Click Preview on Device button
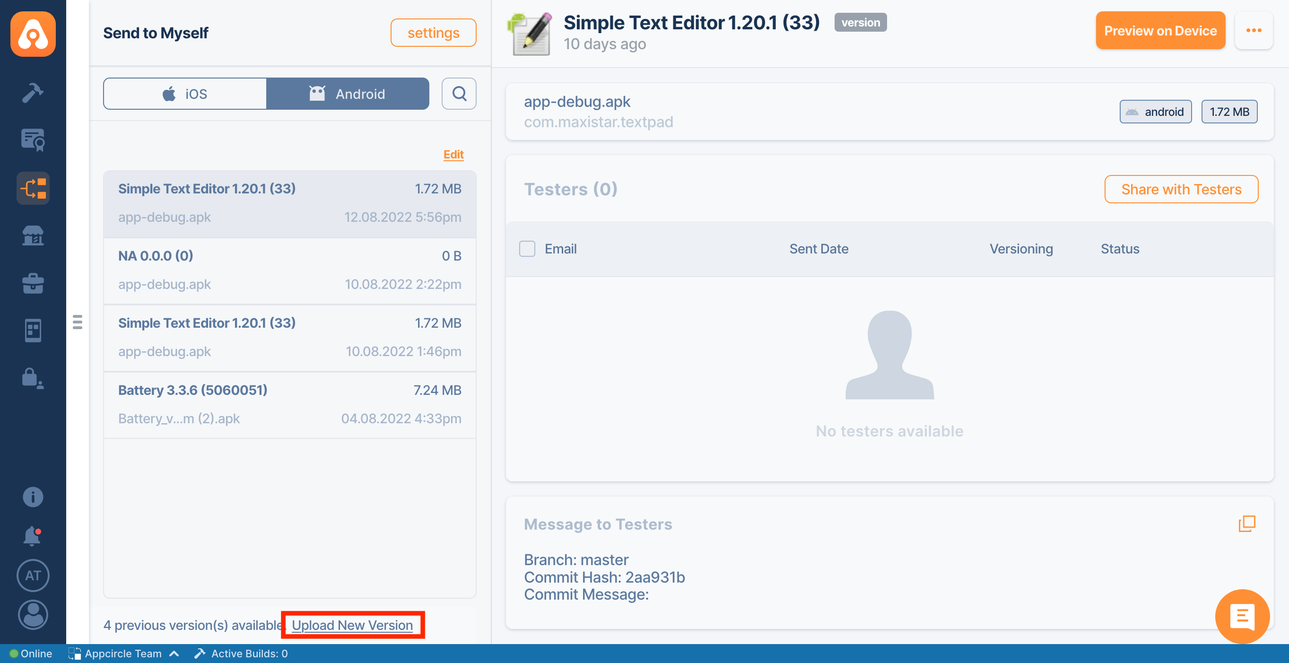 click(x=1160, y=31)
